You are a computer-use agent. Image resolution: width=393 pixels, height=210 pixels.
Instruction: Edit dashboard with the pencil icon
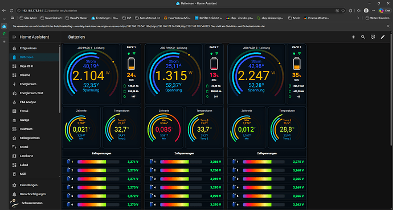tap(383, 37)
